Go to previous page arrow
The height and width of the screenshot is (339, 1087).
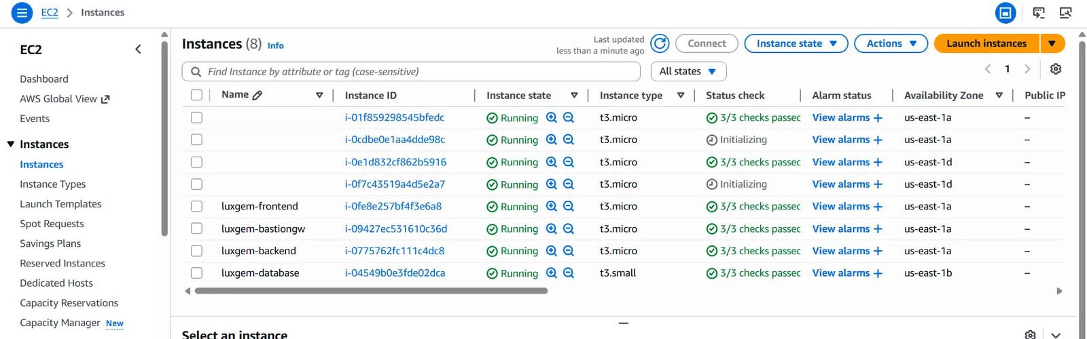(988, 69)
